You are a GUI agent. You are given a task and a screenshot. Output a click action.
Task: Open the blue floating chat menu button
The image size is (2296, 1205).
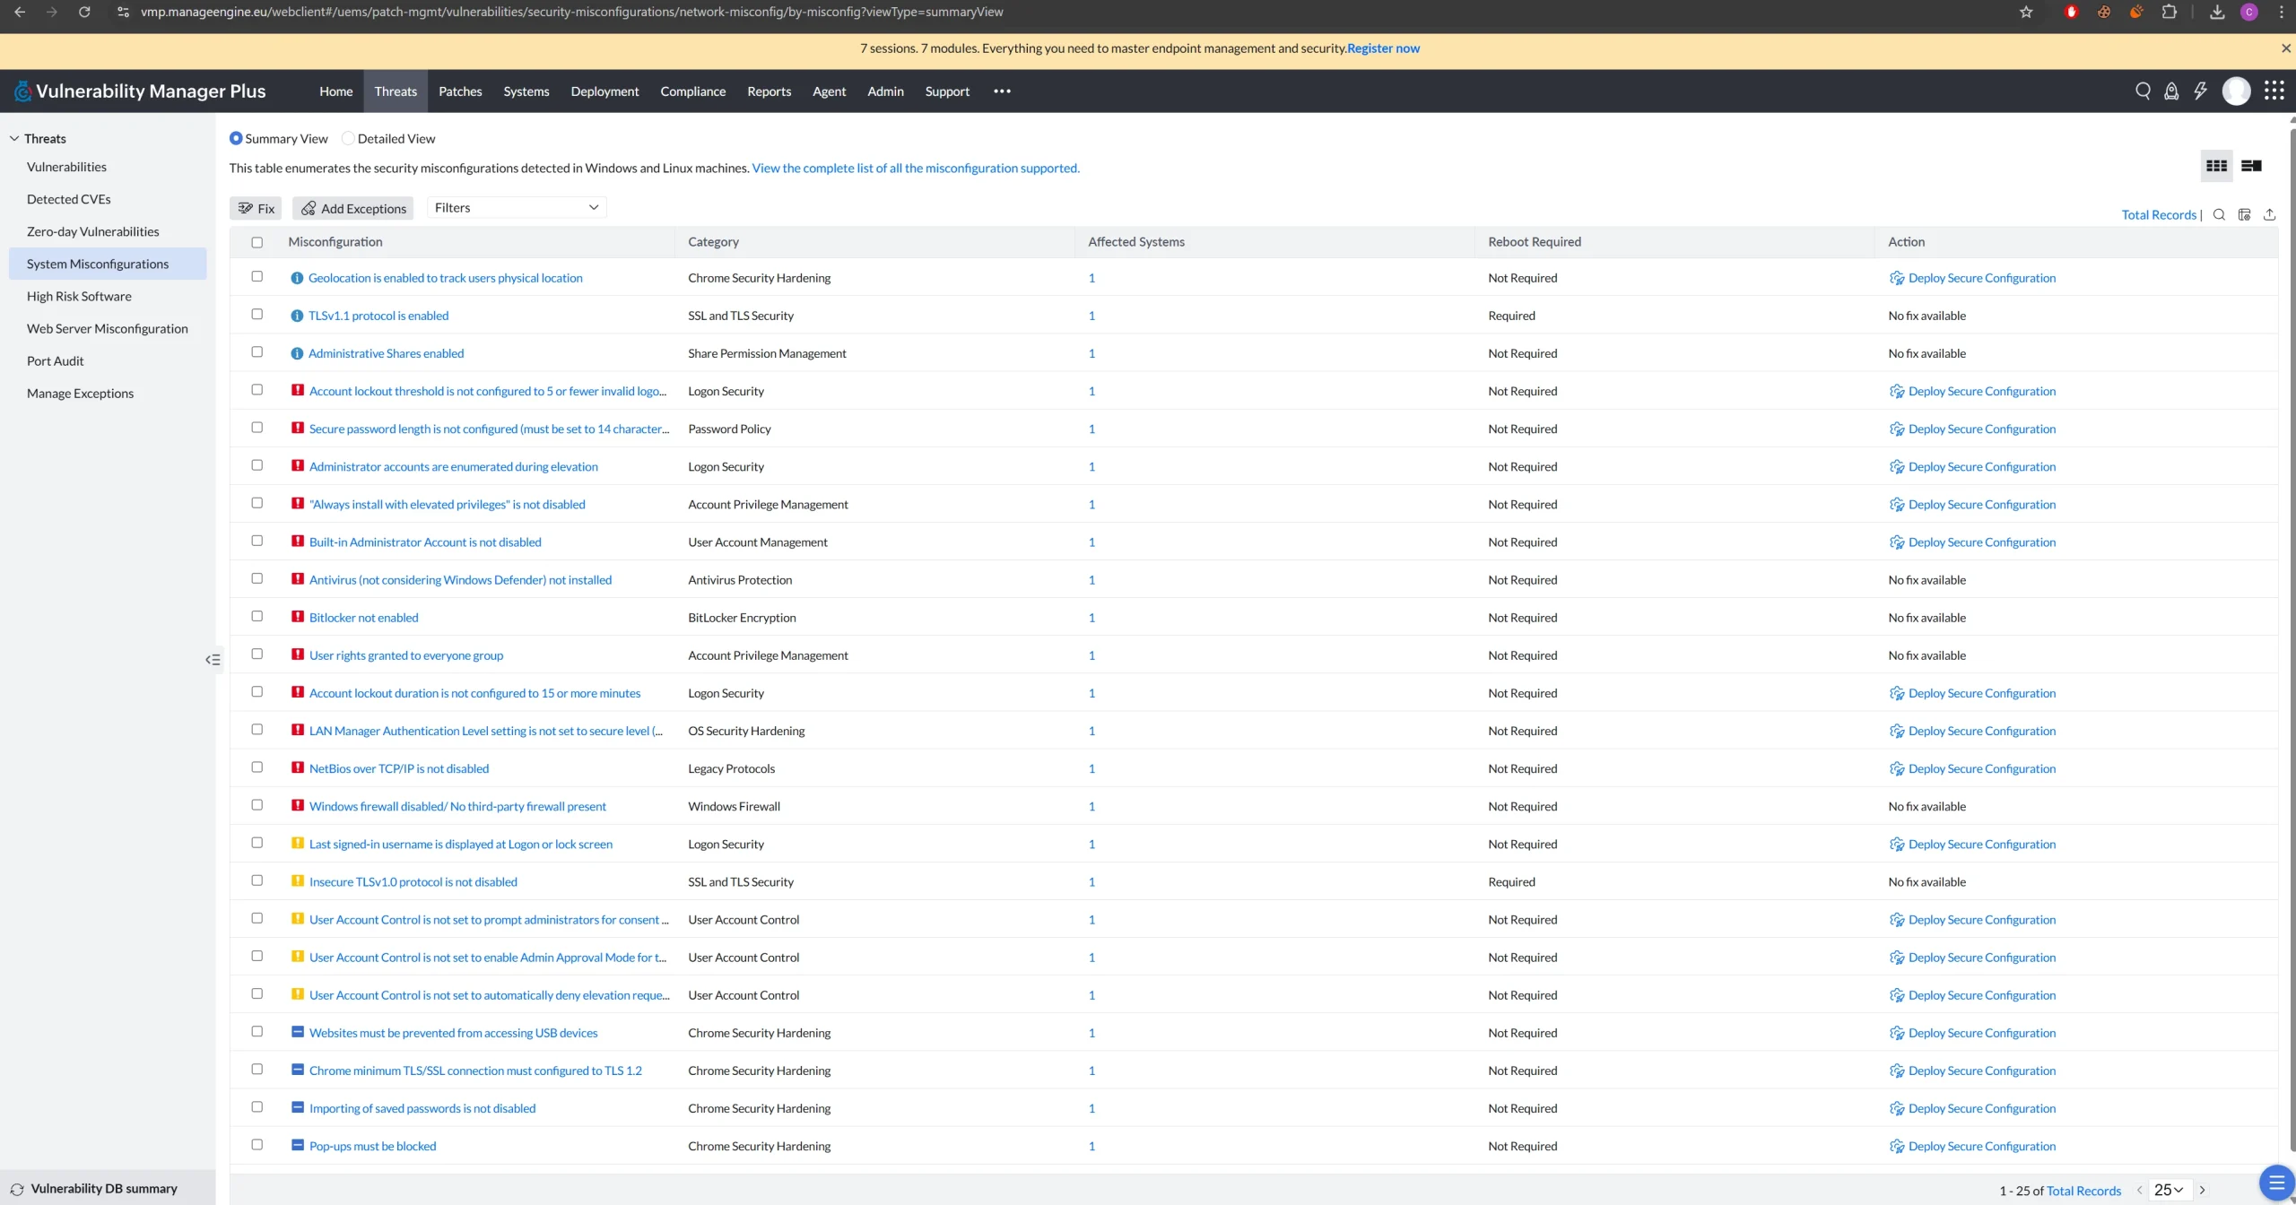click(x=2276, y=1183)
